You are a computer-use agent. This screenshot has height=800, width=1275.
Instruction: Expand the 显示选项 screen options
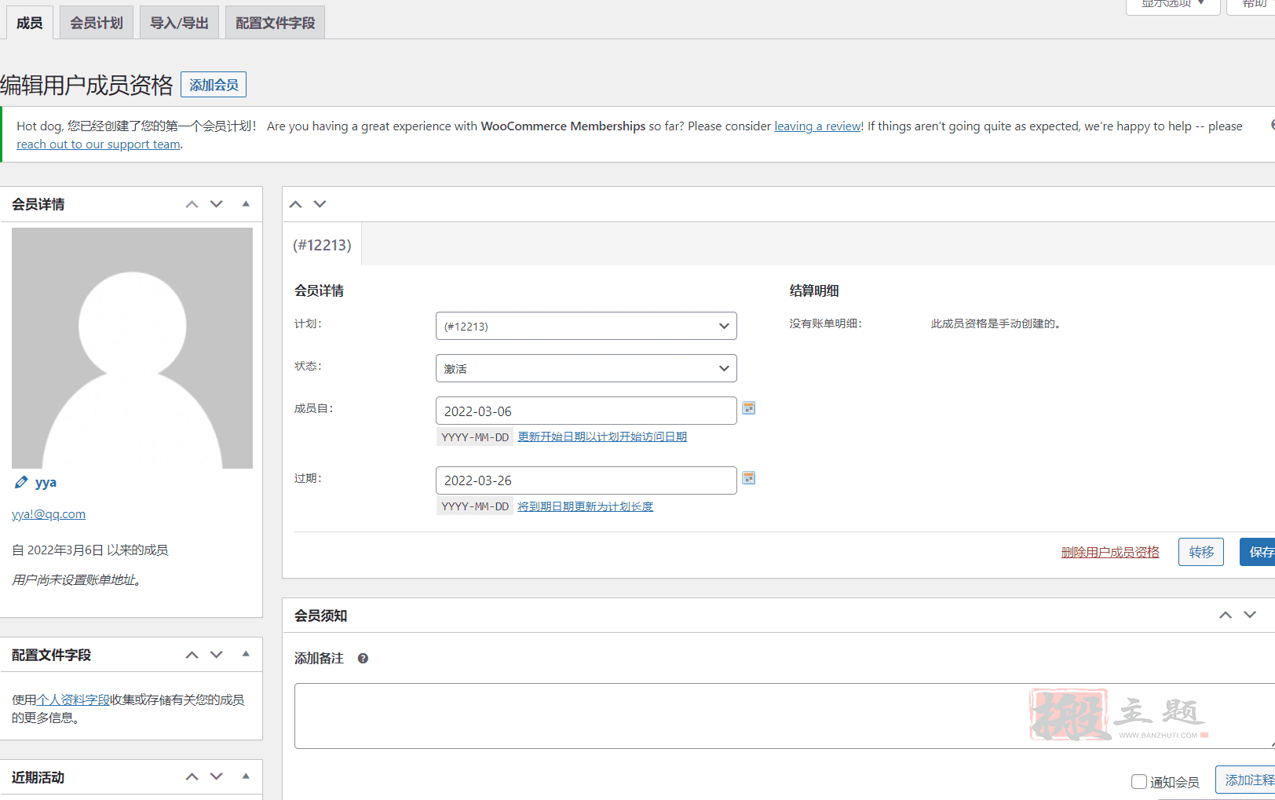click(x=1173, y=5)
